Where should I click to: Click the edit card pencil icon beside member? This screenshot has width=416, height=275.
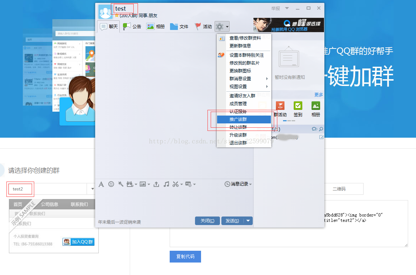click(321, 137)
